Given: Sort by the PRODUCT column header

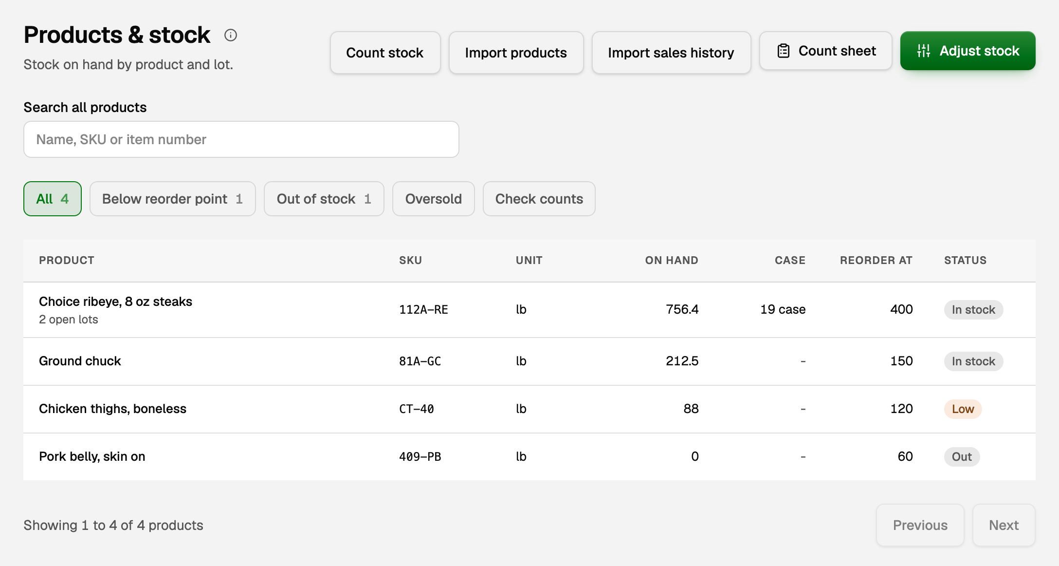Looking at the screenshot, I should click(67, 260).
